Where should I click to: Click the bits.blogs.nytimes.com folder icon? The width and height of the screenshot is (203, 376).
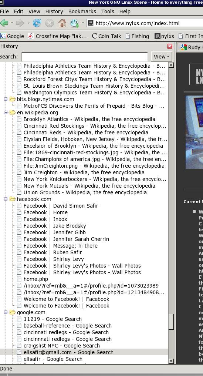[x=13, y=99]
